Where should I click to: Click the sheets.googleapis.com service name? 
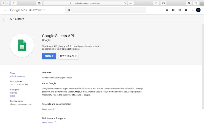(x=21, y=104)
